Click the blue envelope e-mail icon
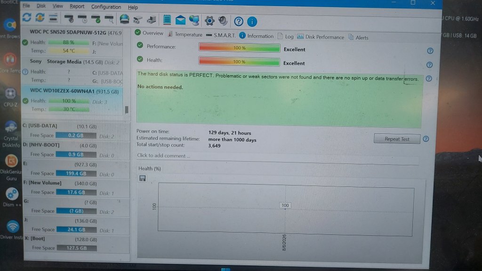Screen dimensions: 482x271 tap(180, 20)
